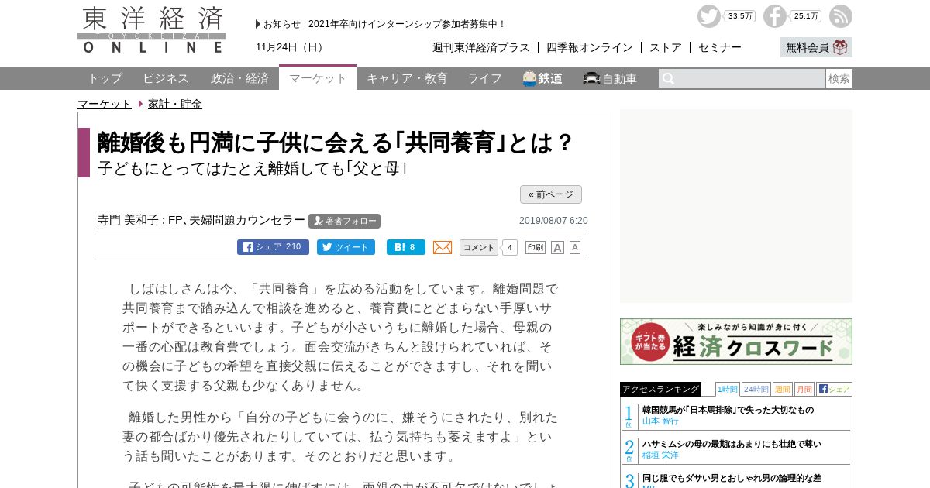Click the publish date 2019/08/07 6:20
This screenshot has width=930, height=488.
point(553,221)
